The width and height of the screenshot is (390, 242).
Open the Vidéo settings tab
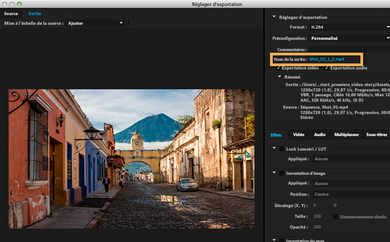point(299,134)
